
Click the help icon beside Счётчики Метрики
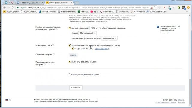tap(54, 55)
